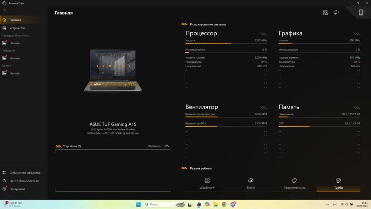The image size is (371, 209).
Task: Select the Тихий operating mode
Action: (251, 184)
